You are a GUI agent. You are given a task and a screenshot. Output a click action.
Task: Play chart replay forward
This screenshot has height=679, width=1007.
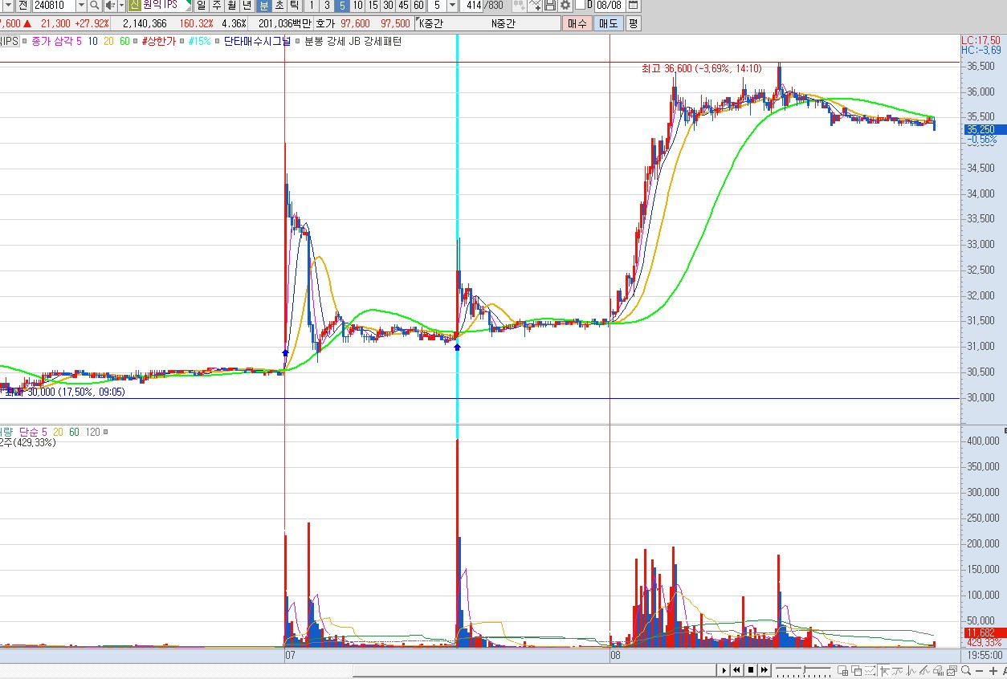point(724,670)
